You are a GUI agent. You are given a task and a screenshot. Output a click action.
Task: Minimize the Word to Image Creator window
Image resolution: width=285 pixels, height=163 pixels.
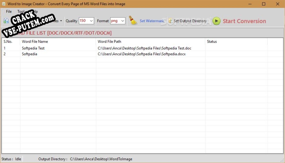point(250,4)
